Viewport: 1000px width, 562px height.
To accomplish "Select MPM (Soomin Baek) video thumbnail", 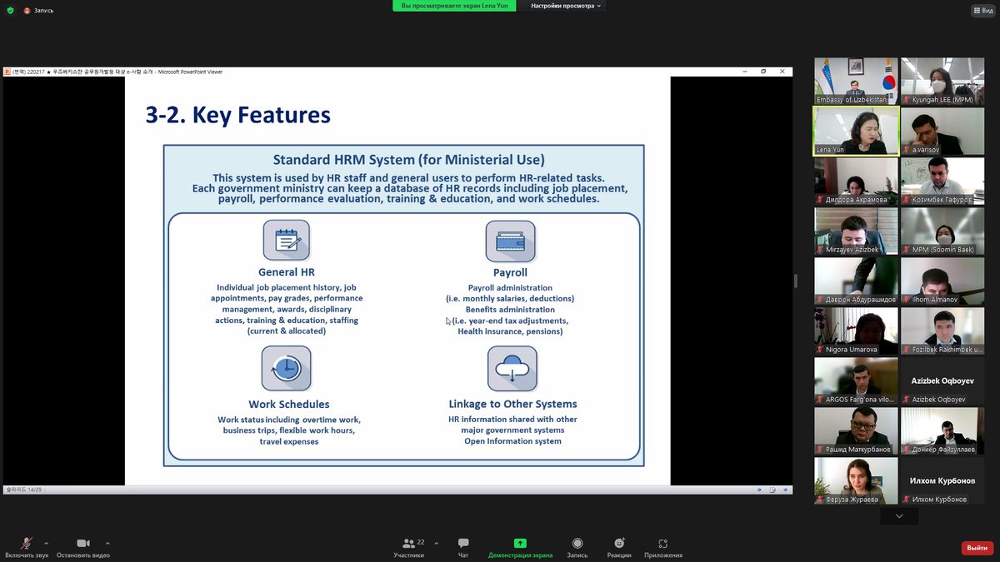I will [942, 231].
